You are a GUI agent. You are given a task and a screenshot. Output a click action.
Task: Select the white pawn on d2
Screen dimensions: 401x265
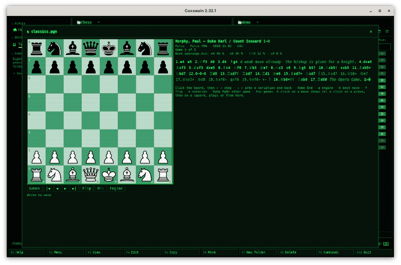(91, 156)
